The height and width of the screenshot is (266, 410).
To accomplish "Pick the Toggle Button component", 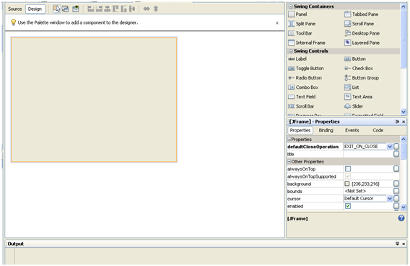I will (306, 69).
